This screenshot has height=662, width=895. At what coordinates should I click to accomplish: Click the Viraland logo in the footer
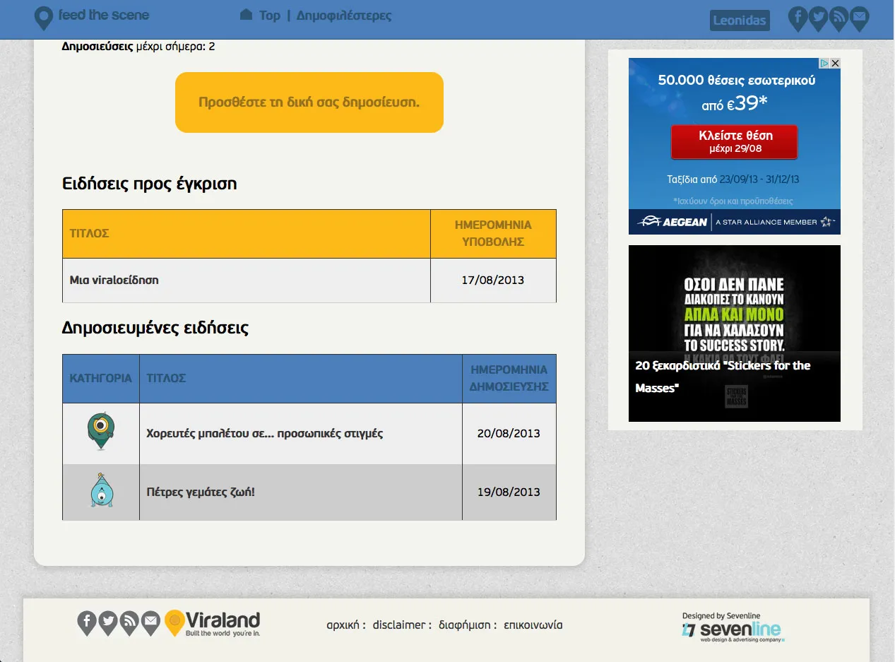point(213,624)
